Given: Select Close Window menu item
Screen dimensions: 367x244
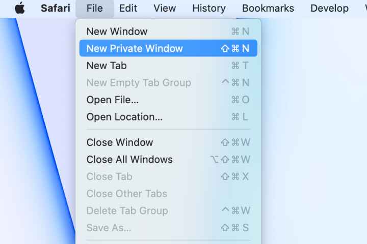Looking at the screenshot, I should coord(168,142).
